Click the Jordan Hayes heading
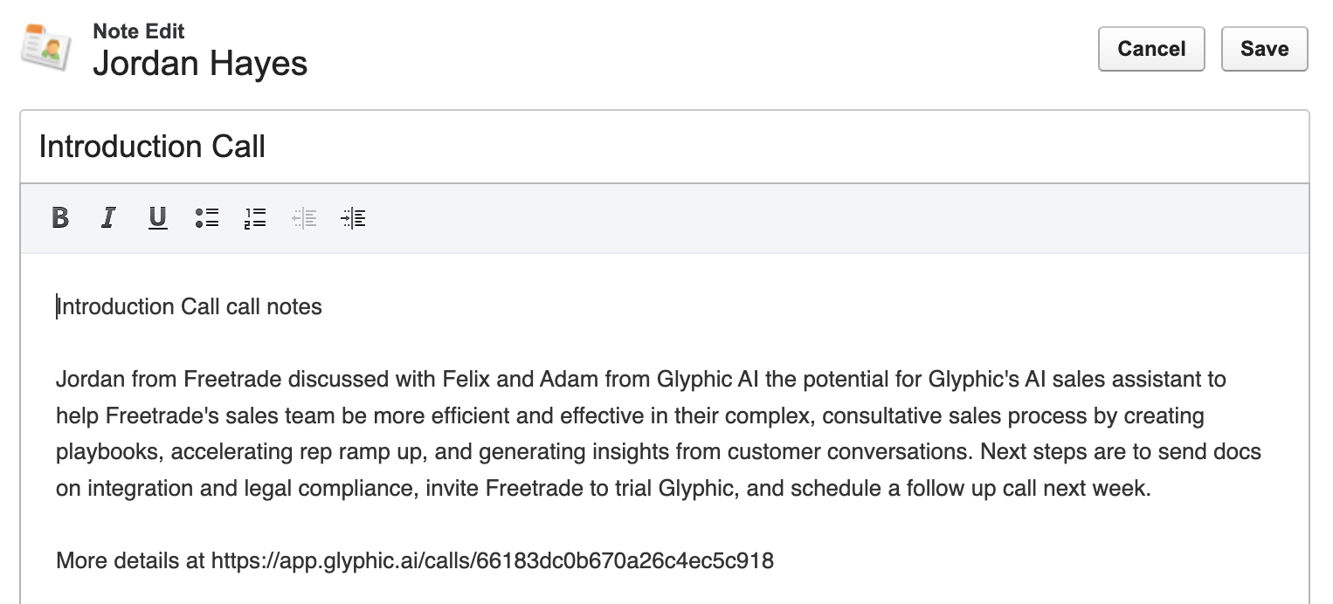This screenshot has width=1333, height=604. [x=200, y=64]
